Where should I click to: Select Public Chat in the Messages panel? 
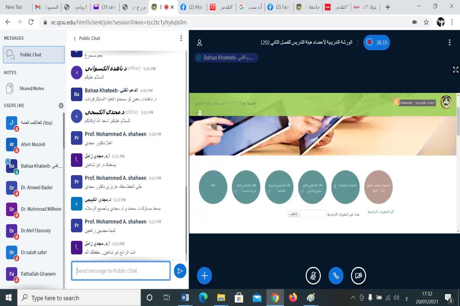coord(34,55)
